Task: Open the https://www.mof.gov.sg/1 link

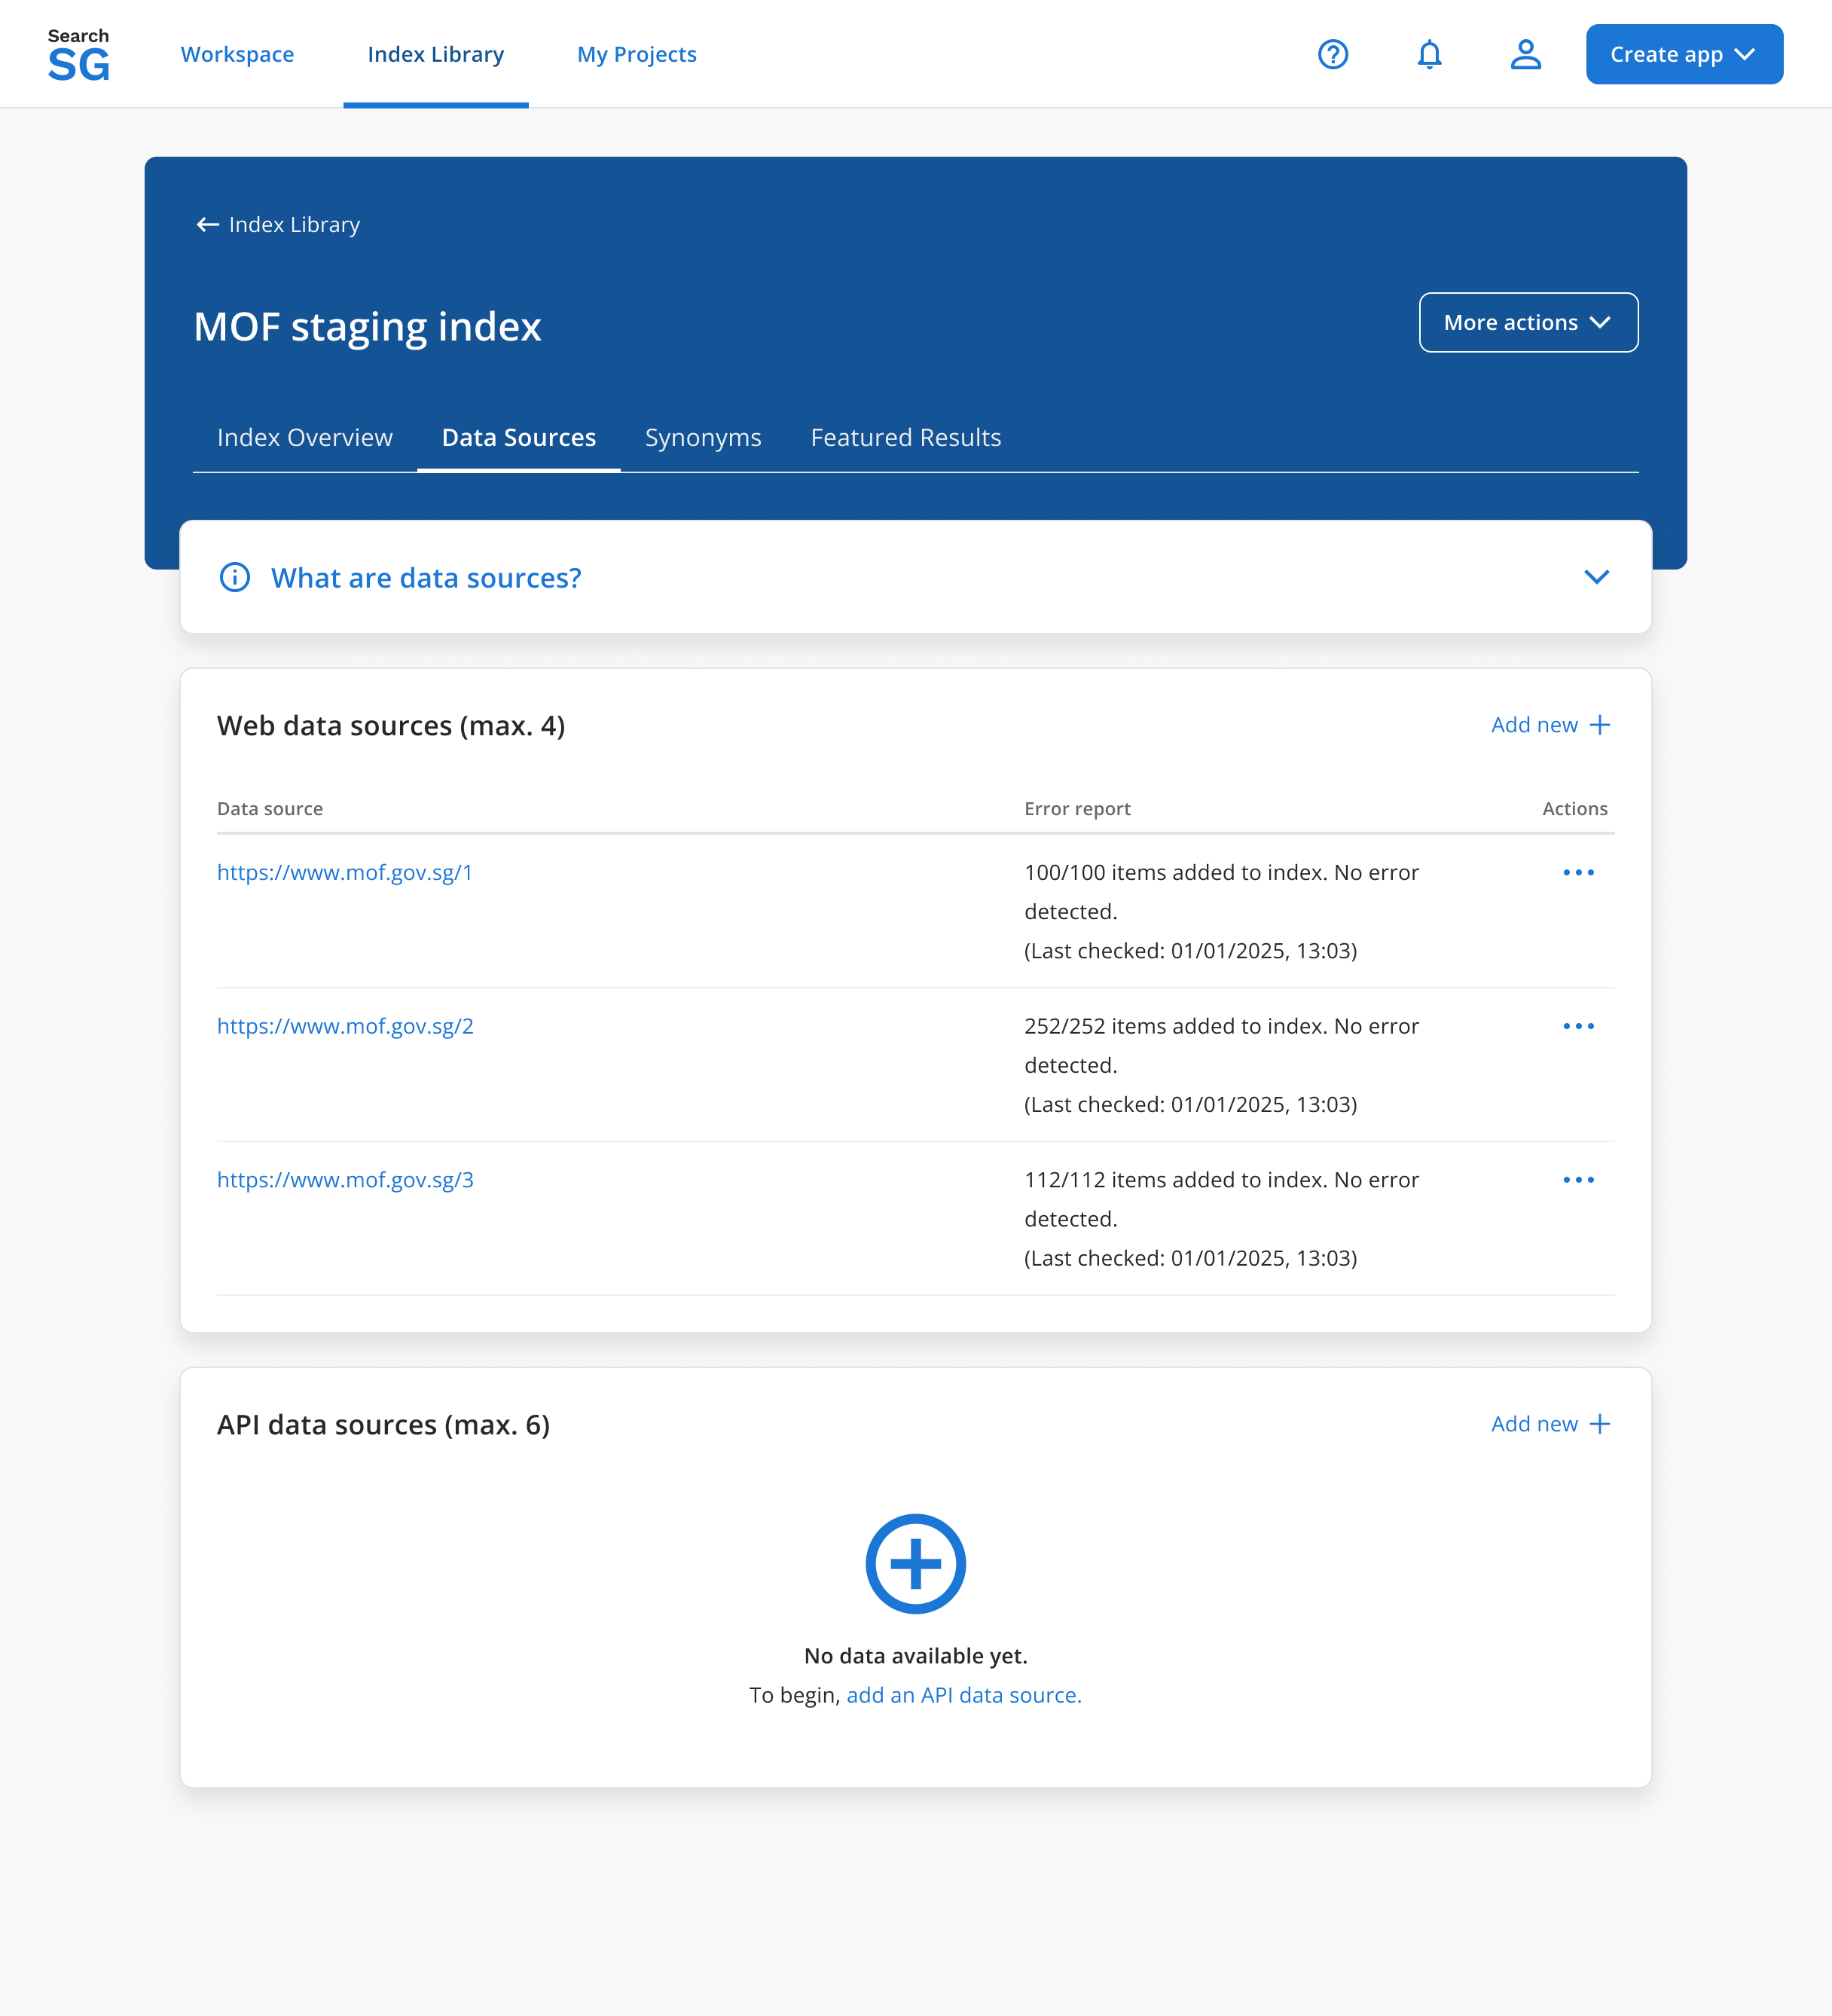Action: 344,872
